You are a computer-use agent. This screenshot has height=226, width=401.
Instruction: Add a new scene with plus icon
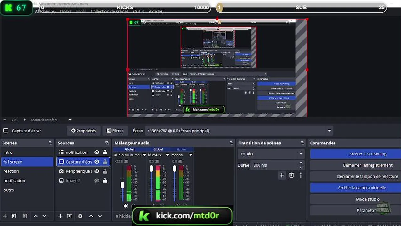click(5, 216)
